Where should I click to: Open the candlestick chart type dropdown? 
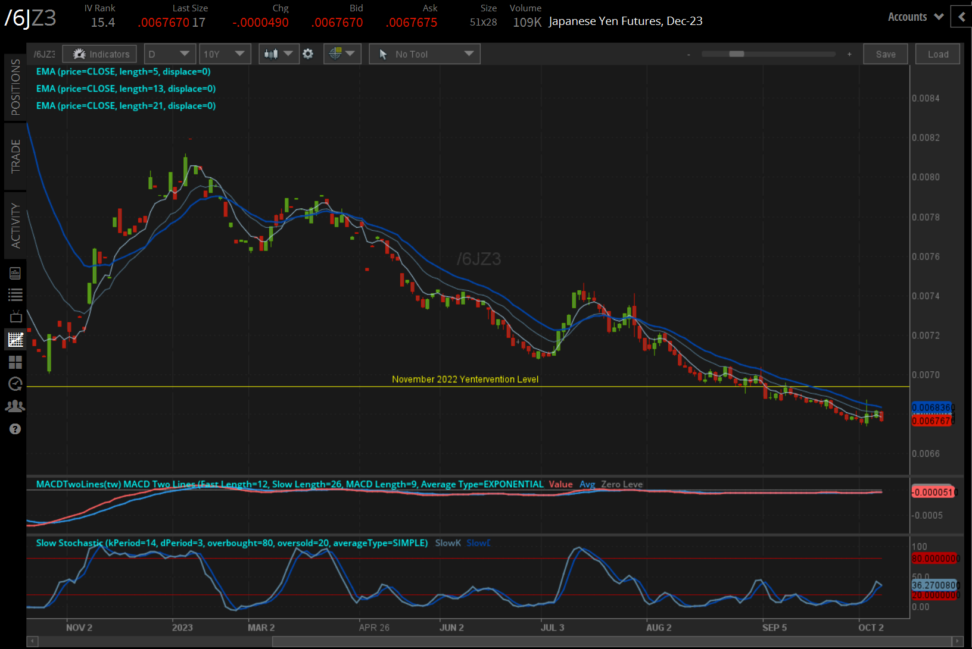coord(278,54)
